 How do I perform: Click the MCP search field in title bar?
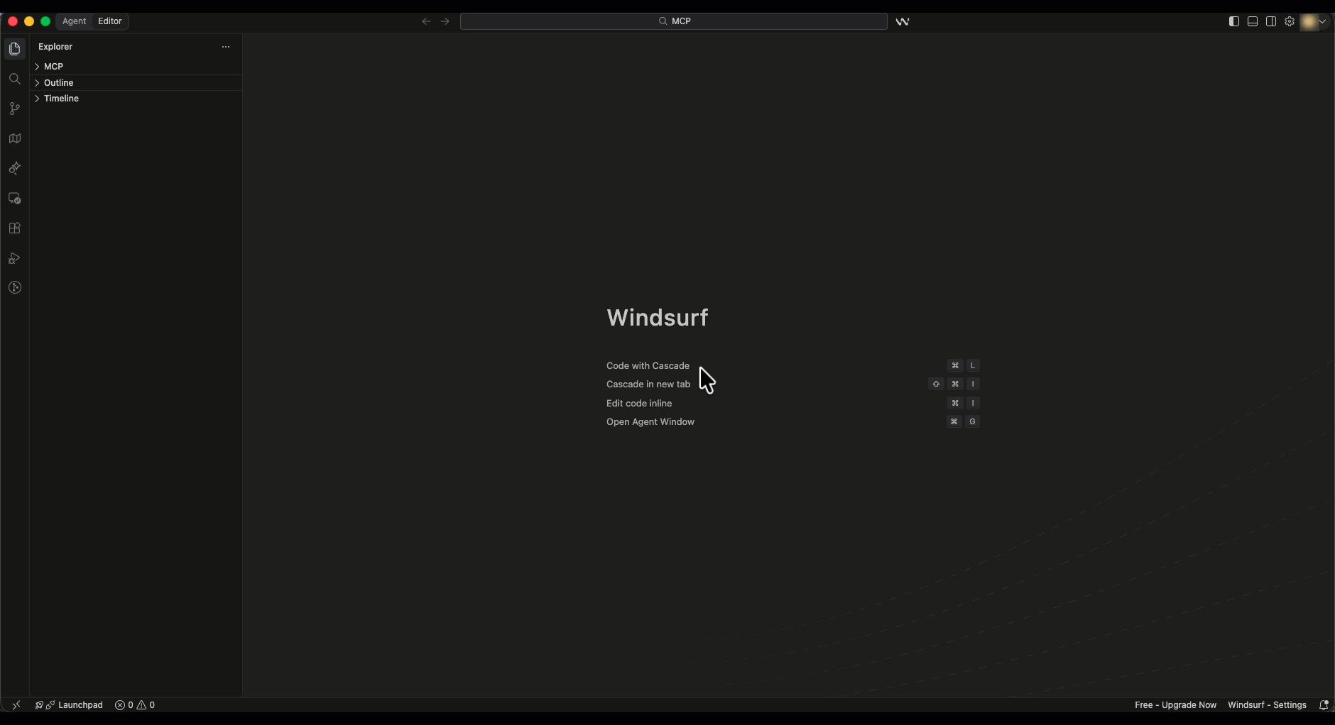(x=674, y=21)
